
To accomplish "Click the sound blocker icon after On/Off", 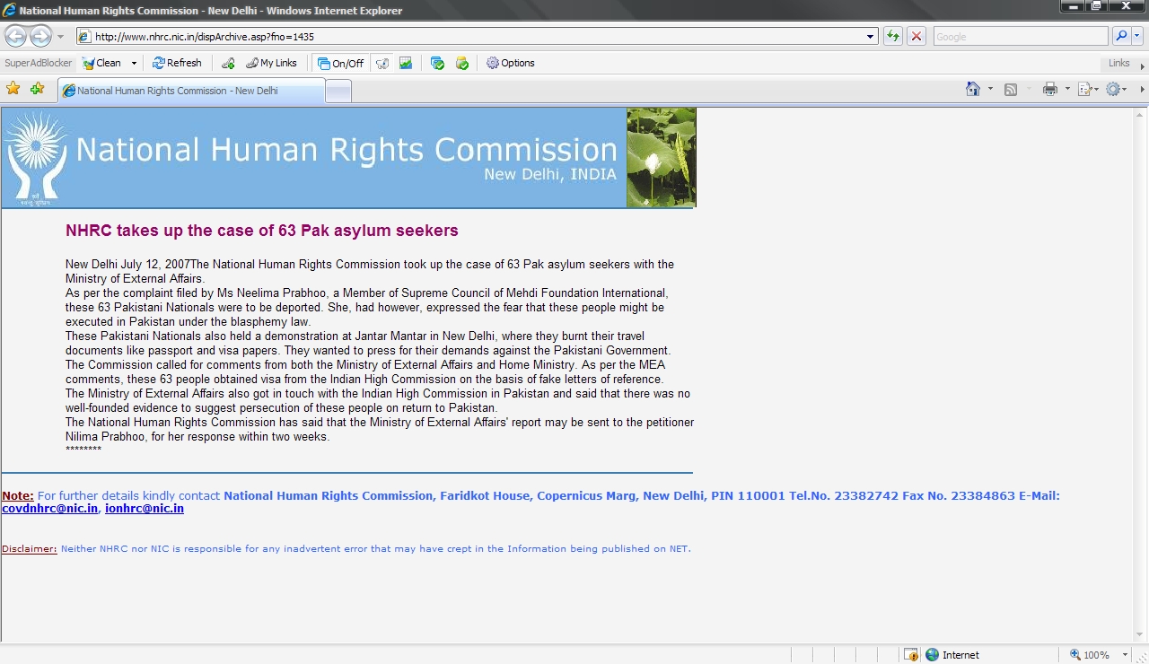I will pos(382,63).
